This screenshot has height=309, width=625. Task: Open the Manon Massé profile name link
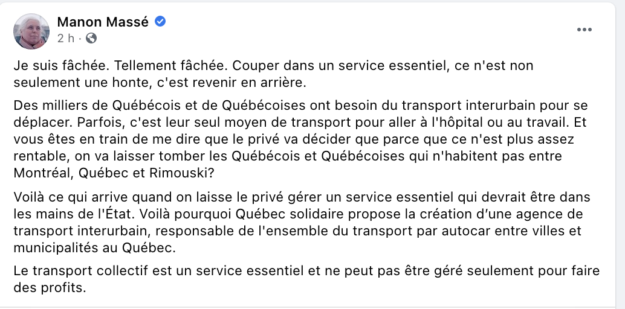(103, 22)
